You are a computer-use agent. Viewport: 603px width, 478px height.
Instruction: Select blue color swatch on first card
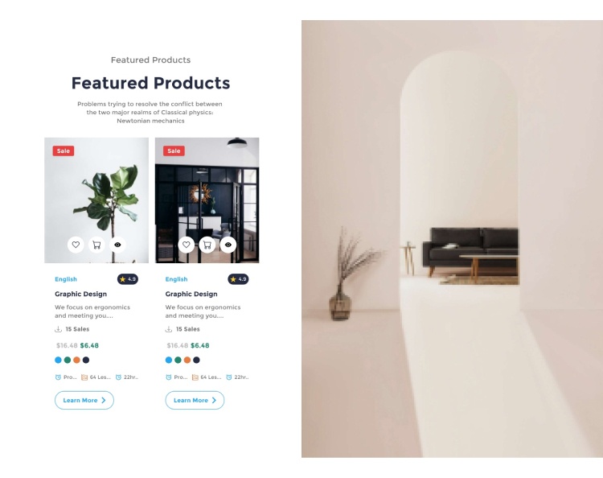[58, 360]
